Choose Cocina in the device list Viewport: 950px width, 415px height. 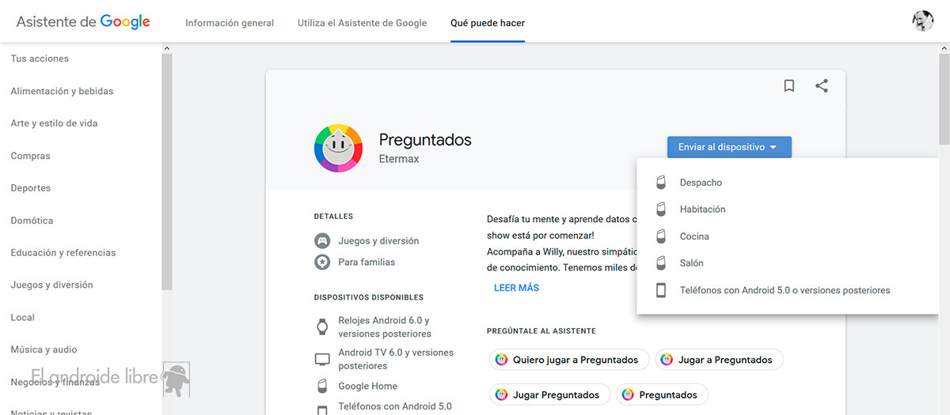[694, 236]
